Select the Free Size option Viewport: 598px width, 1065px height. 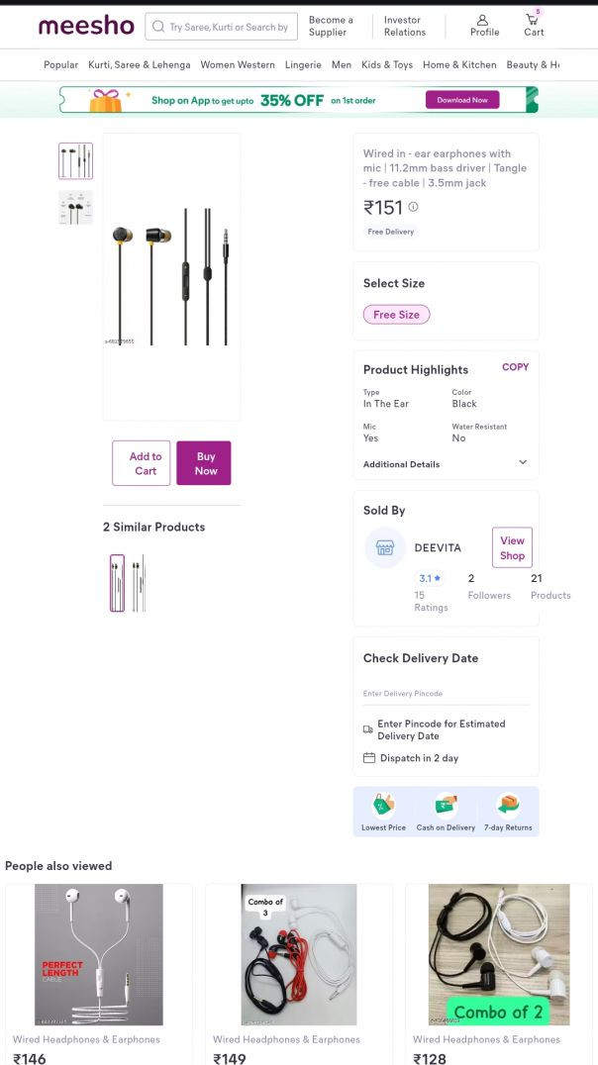click(396, 315)
